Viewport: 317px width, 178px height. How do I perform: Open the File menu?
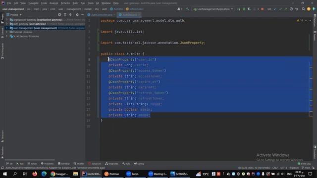tap(9, 3)
